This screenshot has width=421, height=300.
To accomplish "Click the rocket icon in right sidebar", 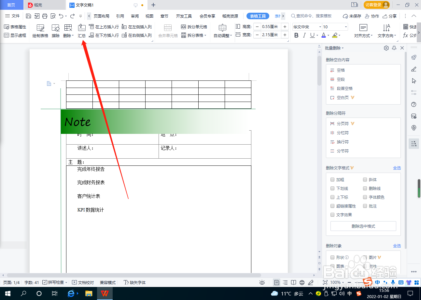I will click(x=414, y=57).
